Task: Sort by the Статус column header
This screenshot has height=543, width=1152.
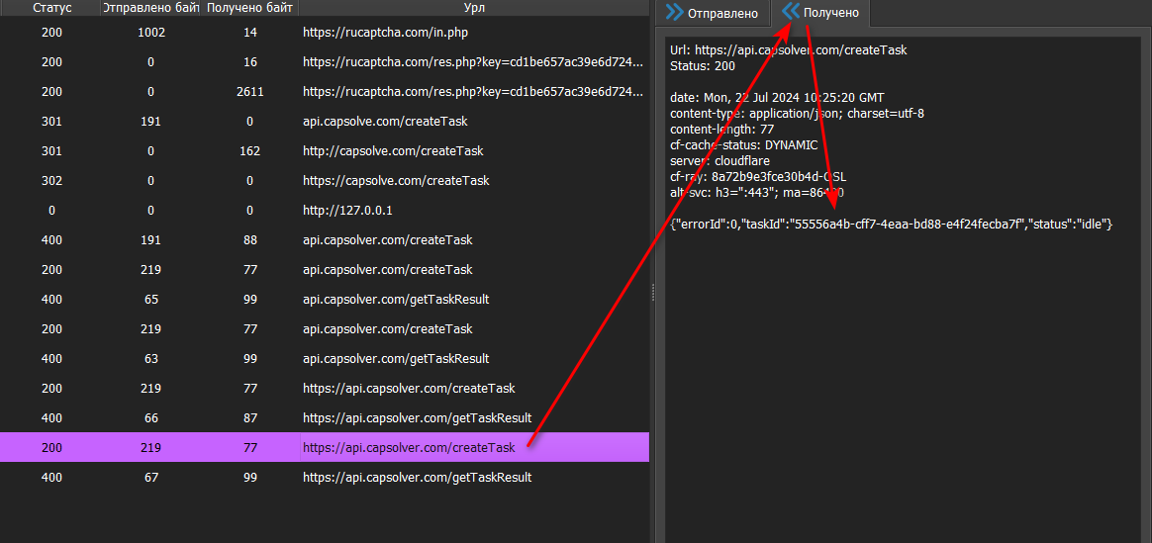Action: coord(51,8)
